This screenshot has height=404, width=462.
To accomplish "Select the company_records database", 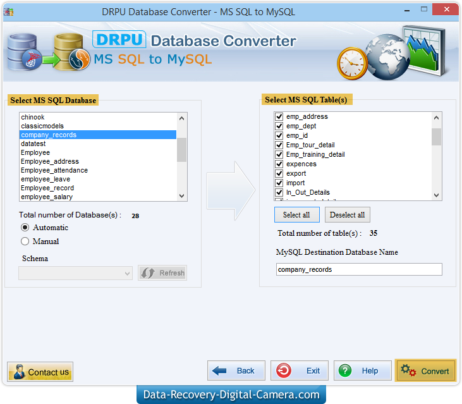I will pos(98,135).
